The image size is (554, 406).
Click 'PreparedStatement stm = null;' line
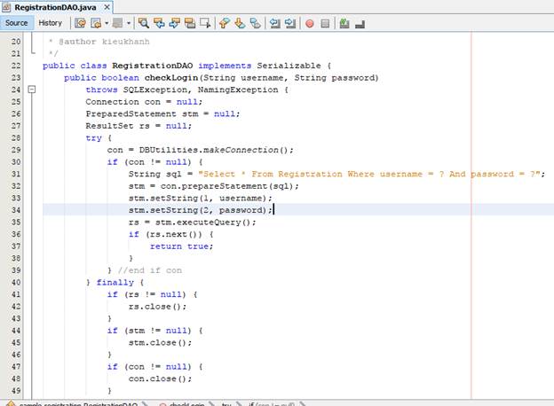162,114
